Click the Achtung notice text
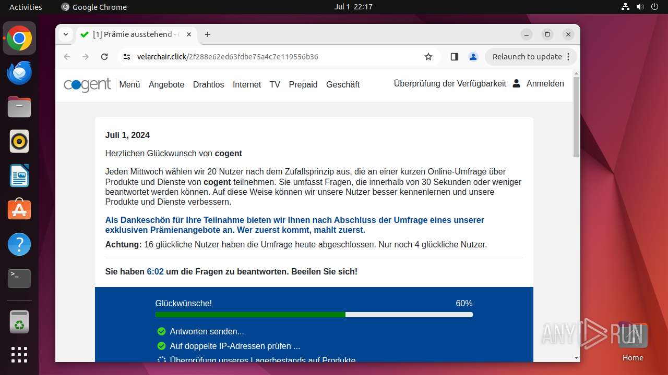 (x=296, y=244)
